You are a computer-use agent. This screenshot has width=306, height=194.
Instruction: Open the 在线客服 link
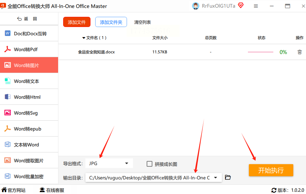pos(52,190)
